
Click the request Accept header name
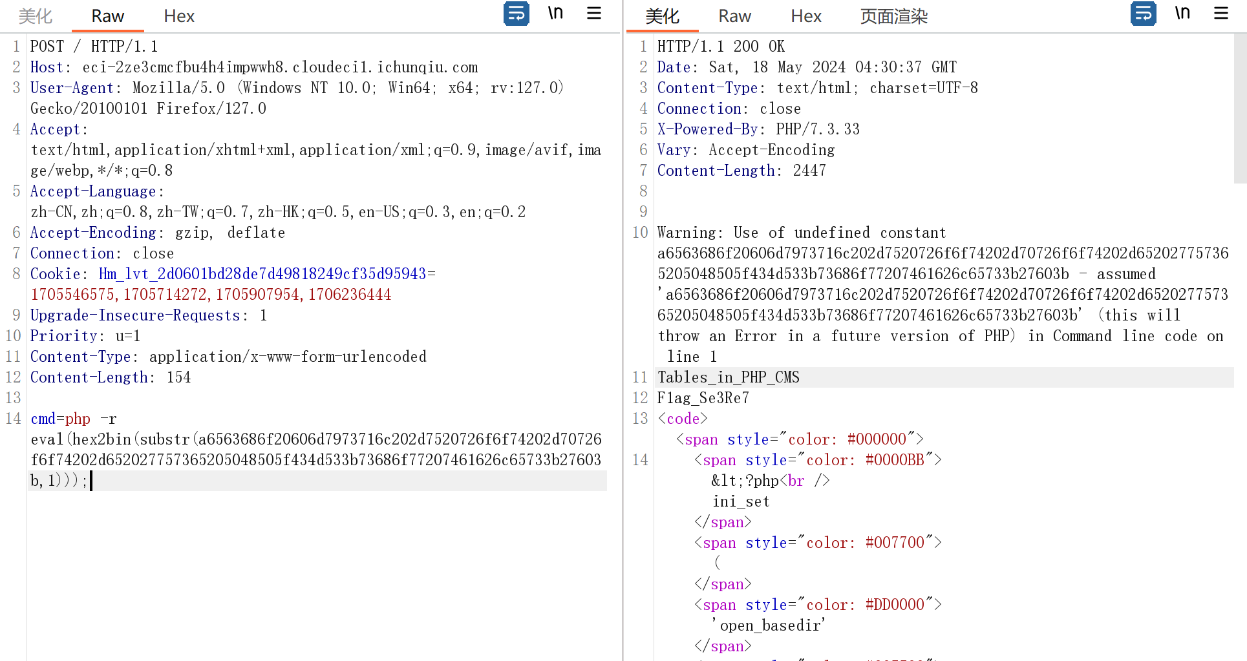point(56,129)
